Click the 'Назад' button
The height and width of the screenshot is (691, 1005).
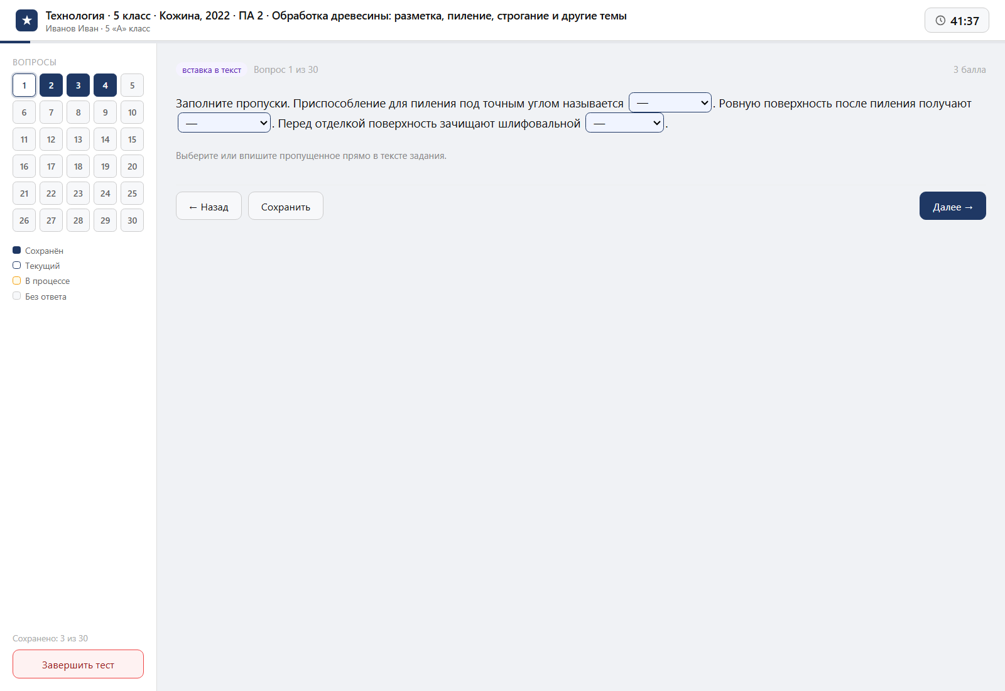click(x=209, y=206)
